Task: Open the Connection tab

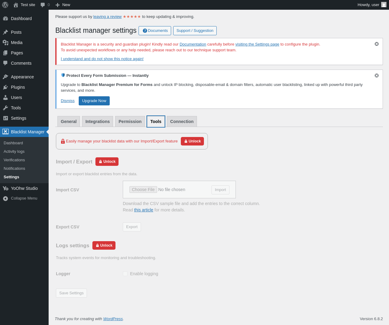Action: [182, 121]
